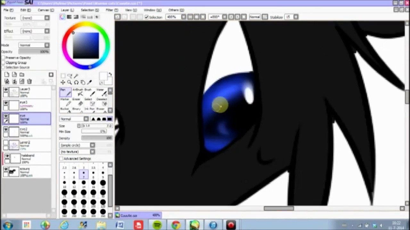
Task: Choose the Magic Wand tool
Action: pyautogui.click(x=76, y=76)
